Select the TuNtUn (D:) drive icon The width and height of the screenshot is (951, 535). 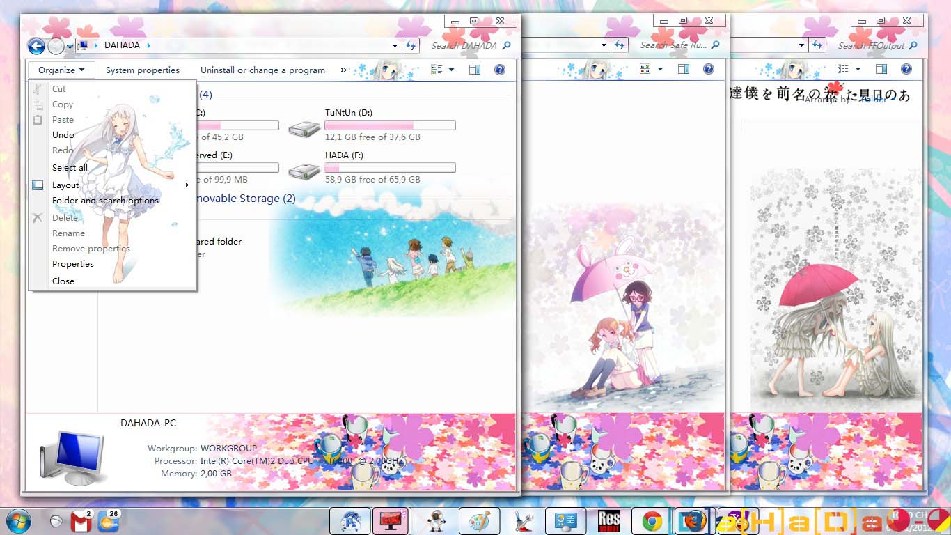coord(304,127)
